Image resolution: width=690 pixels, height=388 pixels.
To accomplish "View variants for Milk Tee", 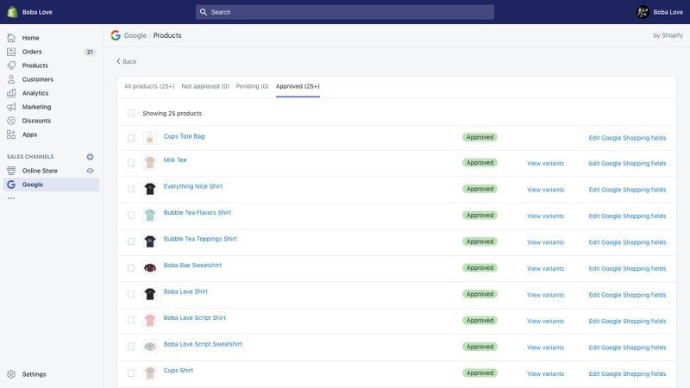I will [545, 163].
